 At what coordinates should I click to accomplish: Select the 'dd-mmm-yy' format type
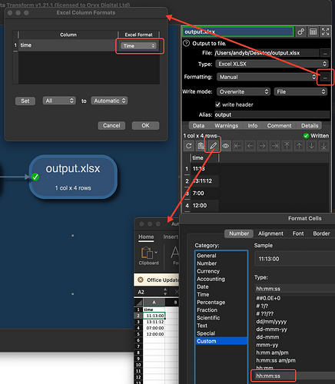[271, 329]
